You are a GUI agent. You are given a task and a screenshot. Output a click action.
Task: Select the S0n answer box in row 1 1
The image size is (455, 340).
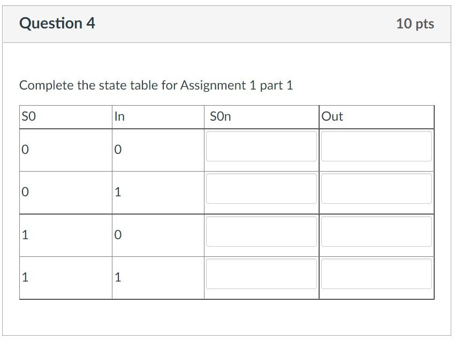(261, 274)
